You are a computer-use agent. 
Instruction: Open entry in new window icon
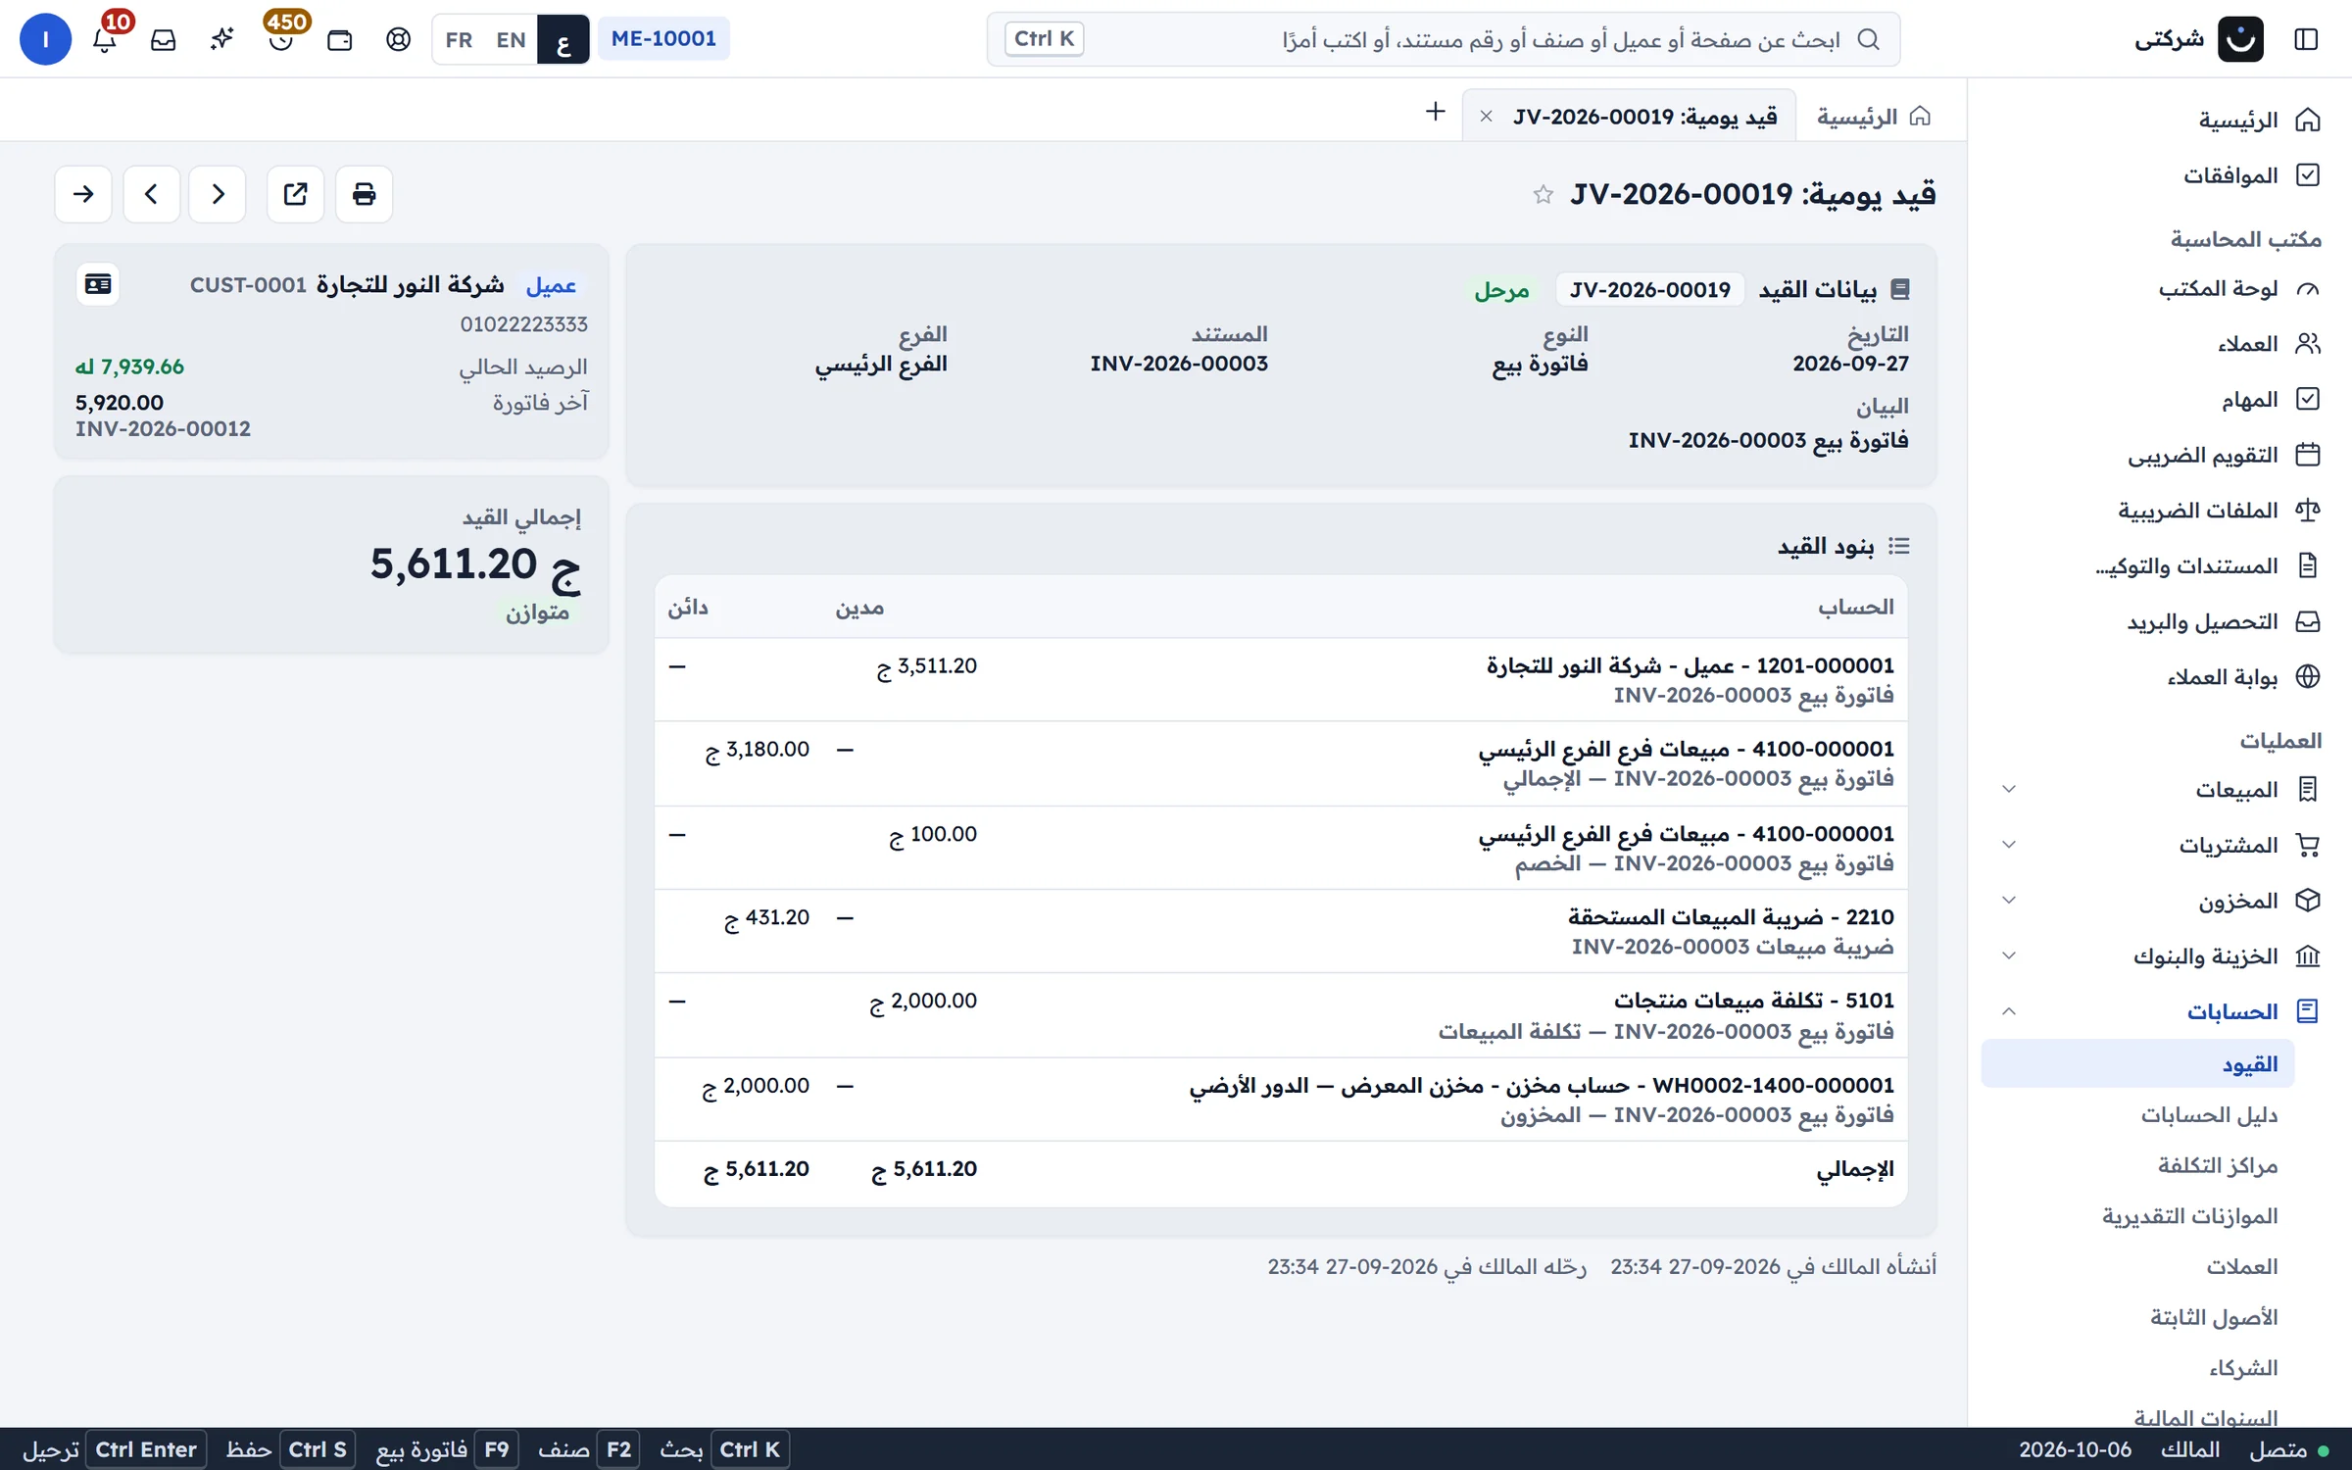click(x=295, y=194)
